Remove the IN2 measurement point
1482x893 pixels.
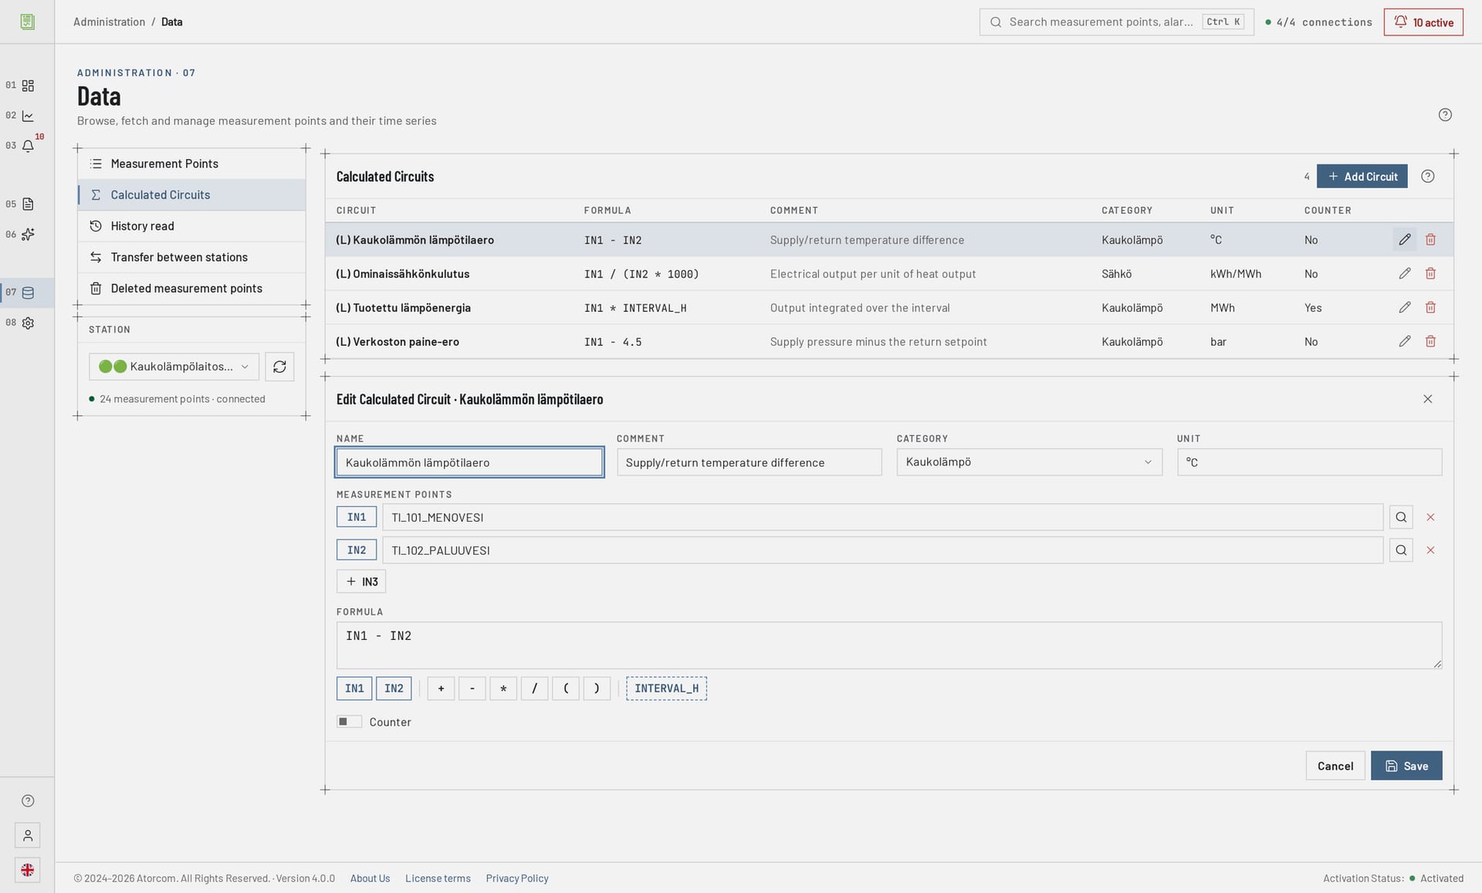[1430, 550]
